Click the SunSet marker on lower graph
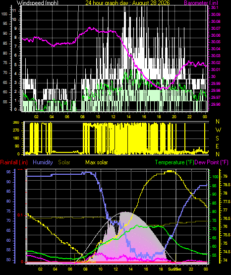 coord(175,269)
